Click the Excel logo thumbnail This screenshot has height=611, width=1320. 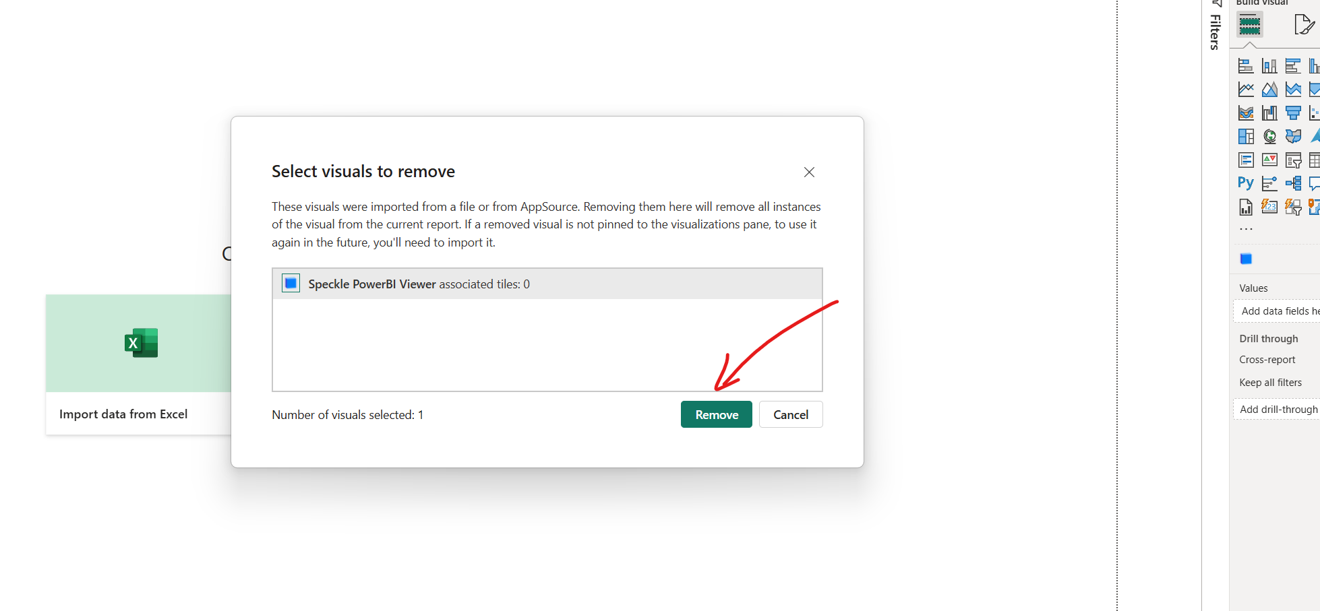(141, 343)
